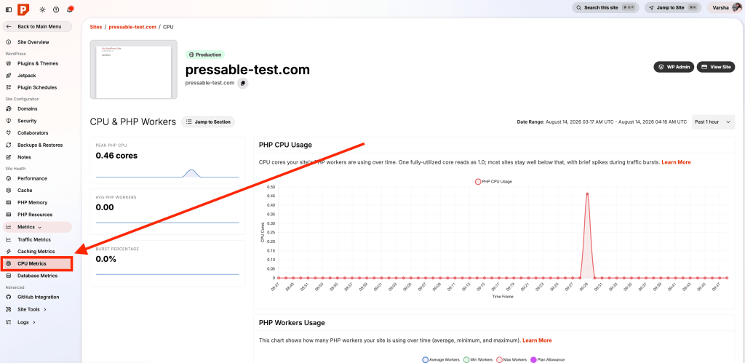The width and height of the screenshot is (745, 363).
Task: Open the Jump to Section menu
Action: point(208,122)
